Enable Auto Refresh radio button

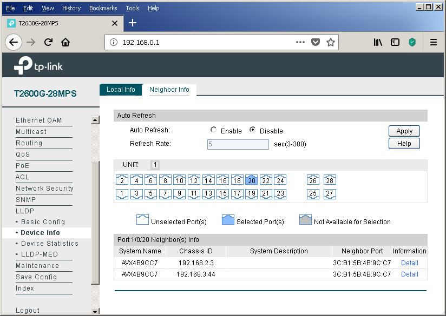[x=213, y=130]
